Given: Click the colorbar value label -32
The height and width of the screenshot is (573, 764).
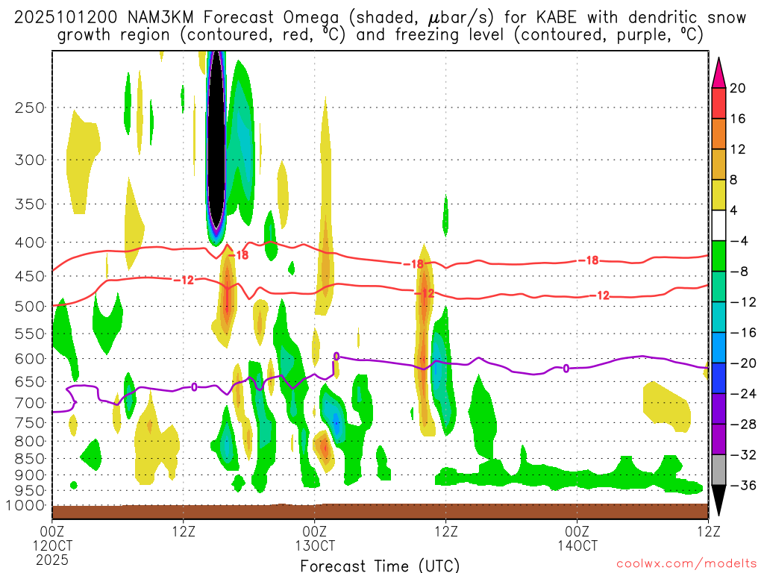Looking at the screenshot, I should click(743, 454).
